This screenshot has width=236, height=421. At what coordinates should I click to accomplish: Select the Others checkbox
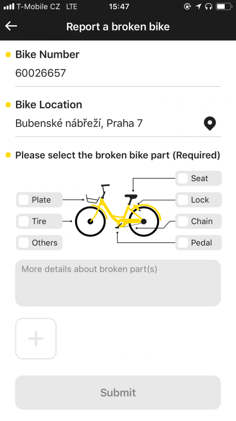click(x=23, y=242)
